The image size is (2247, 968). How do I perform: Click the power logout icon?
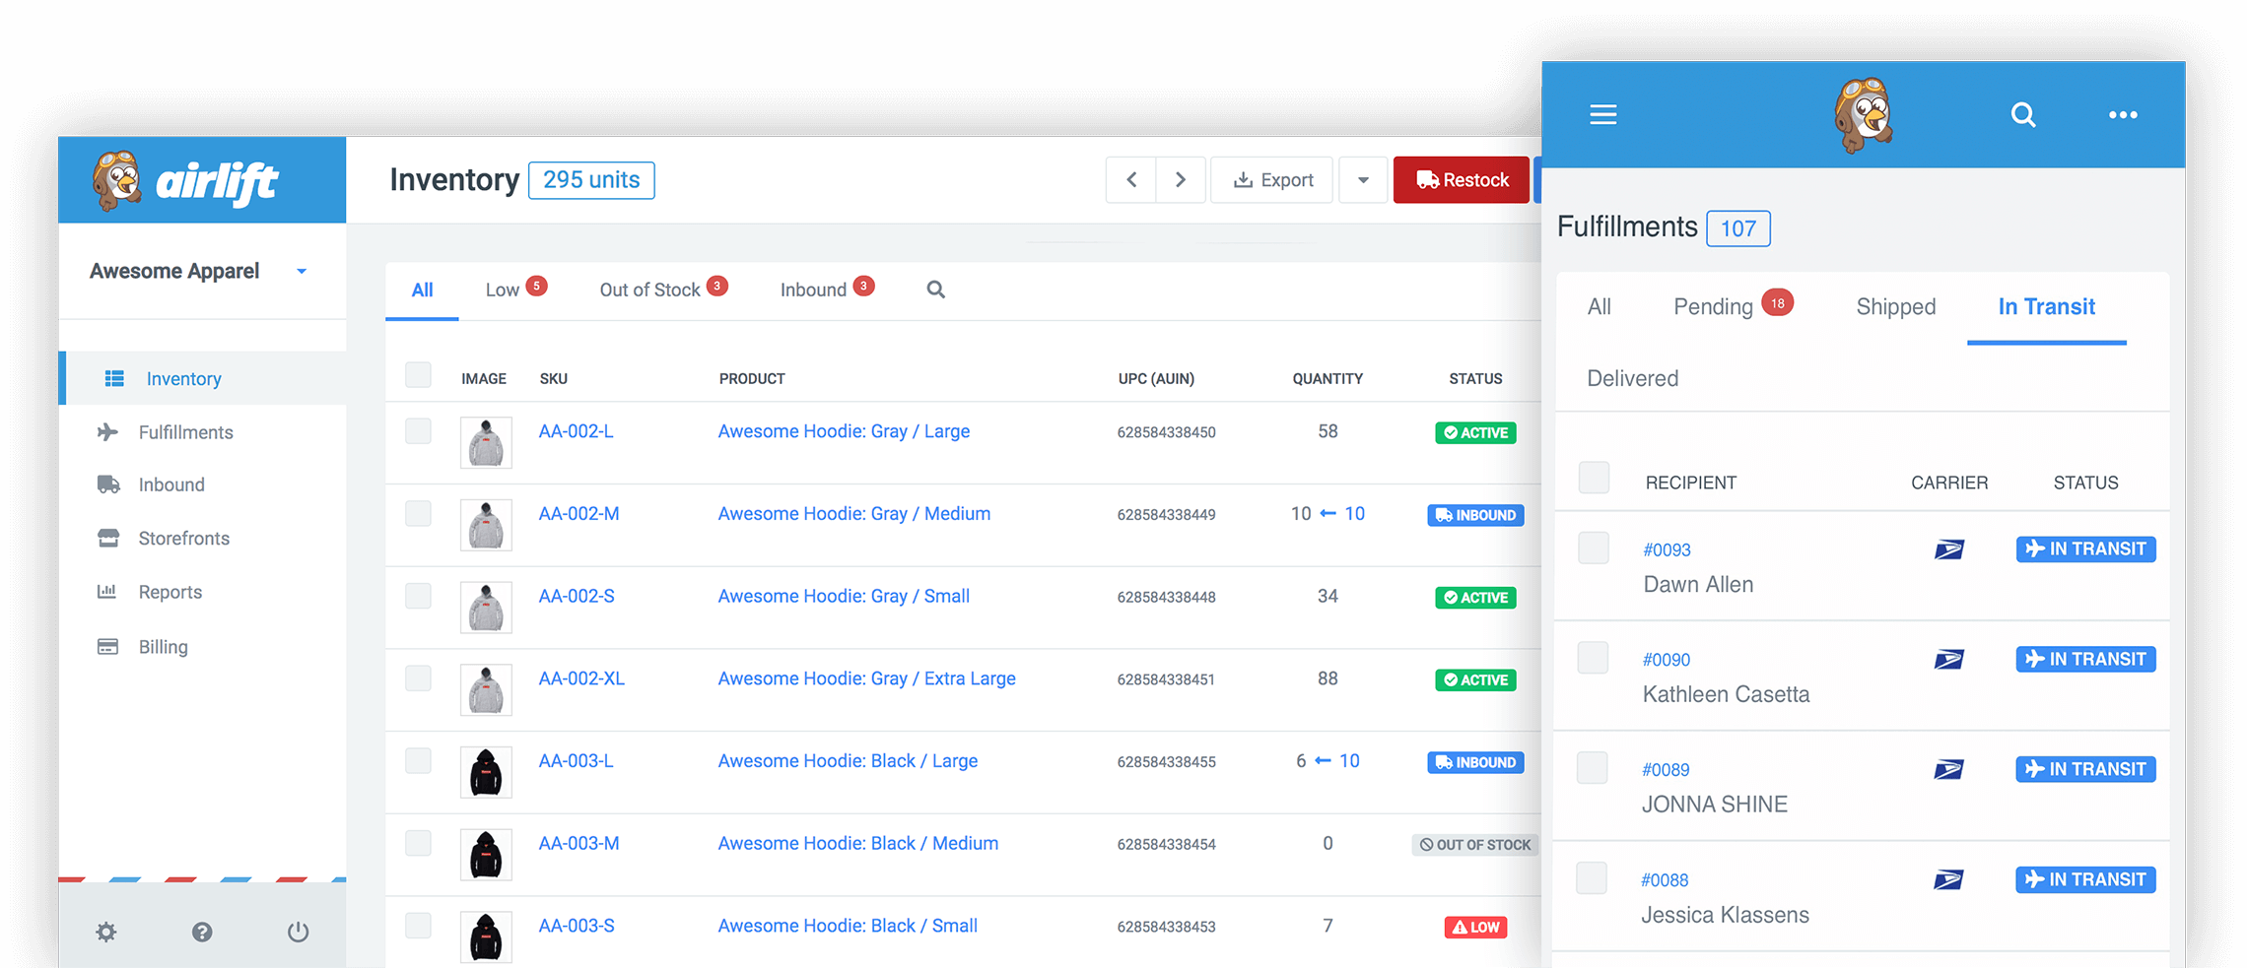tap(298, 932)
